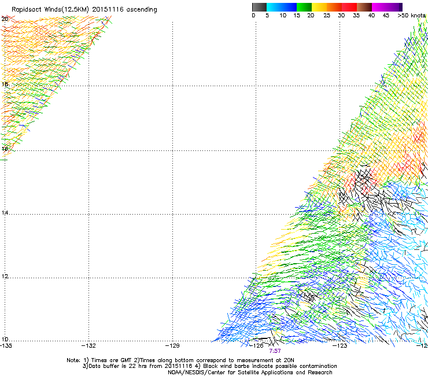Click the 'NOAA/NESDIS/Center for Satellite Applications and Research' credit
428x376 pixels.
pyautogui.click(x=250, y=373)
